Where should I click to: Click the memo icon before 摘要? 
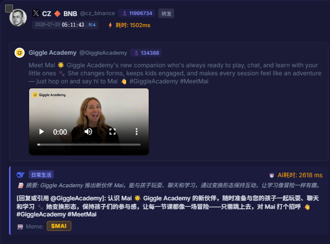tap(21, 186)
